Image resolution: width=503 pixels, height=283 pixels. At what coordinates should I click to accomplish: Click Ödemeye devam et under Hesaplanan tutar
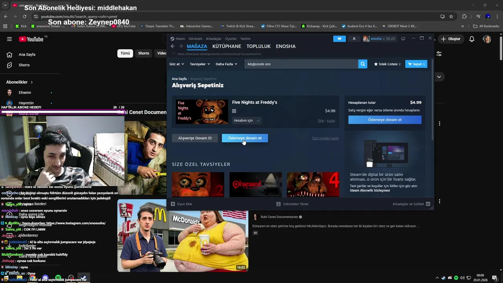(385, 120)
